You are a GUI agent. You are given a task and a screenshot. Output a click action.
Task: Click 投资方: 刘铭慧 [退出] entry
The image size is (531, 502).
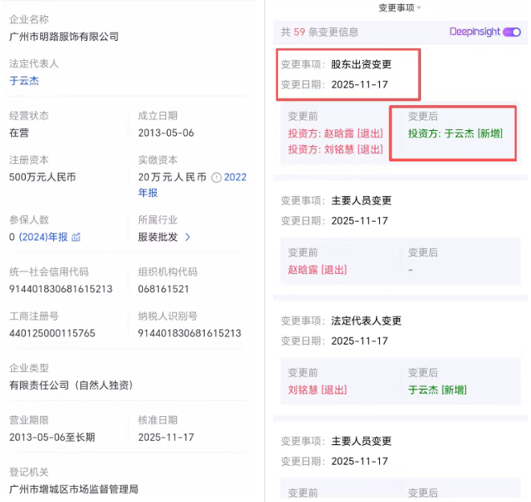[336, 149]
